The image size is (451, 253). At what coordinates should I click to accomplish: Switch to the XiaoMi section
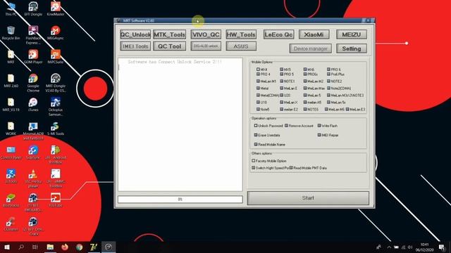tap(314, 34)
